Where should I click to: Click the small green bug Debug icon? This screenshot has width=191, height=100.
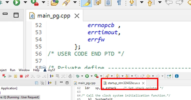coord(78,76)
